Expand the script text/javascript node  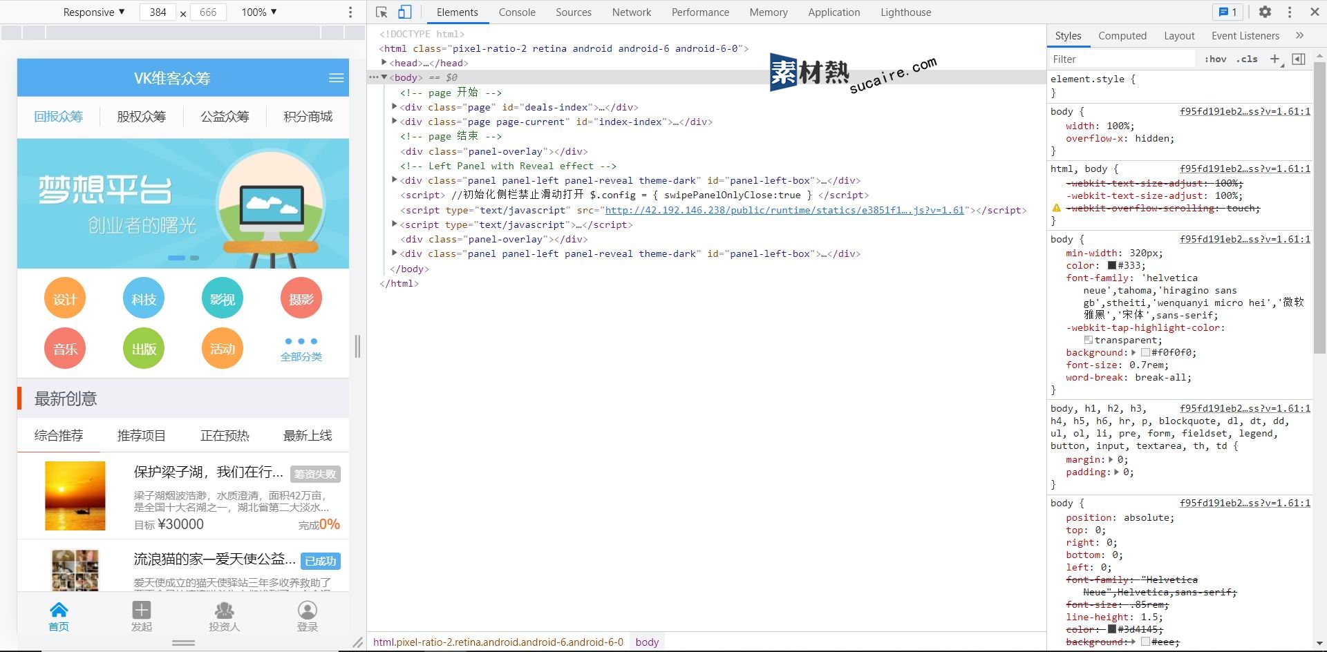[395, 224]
